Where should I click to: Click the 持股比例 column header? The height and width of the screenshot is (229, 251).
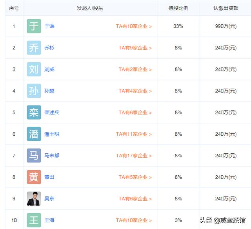coord(178,8)
